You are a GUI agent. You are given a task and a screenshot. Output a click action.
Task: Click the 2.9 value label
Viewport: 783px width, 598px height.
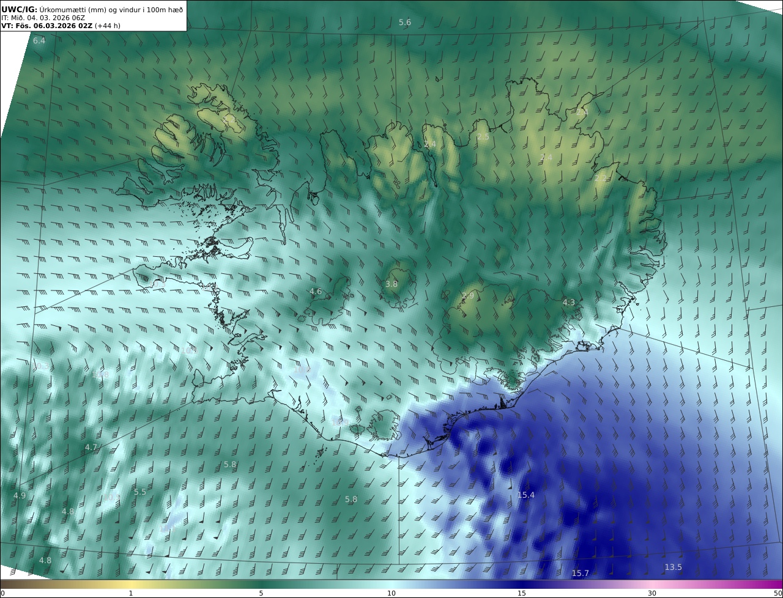pyautogui.click(x=468, y=296)
